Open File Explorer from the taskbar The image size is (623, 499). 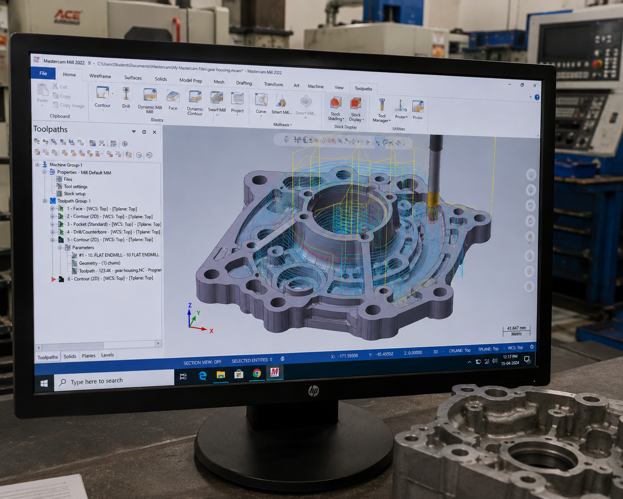220,375
